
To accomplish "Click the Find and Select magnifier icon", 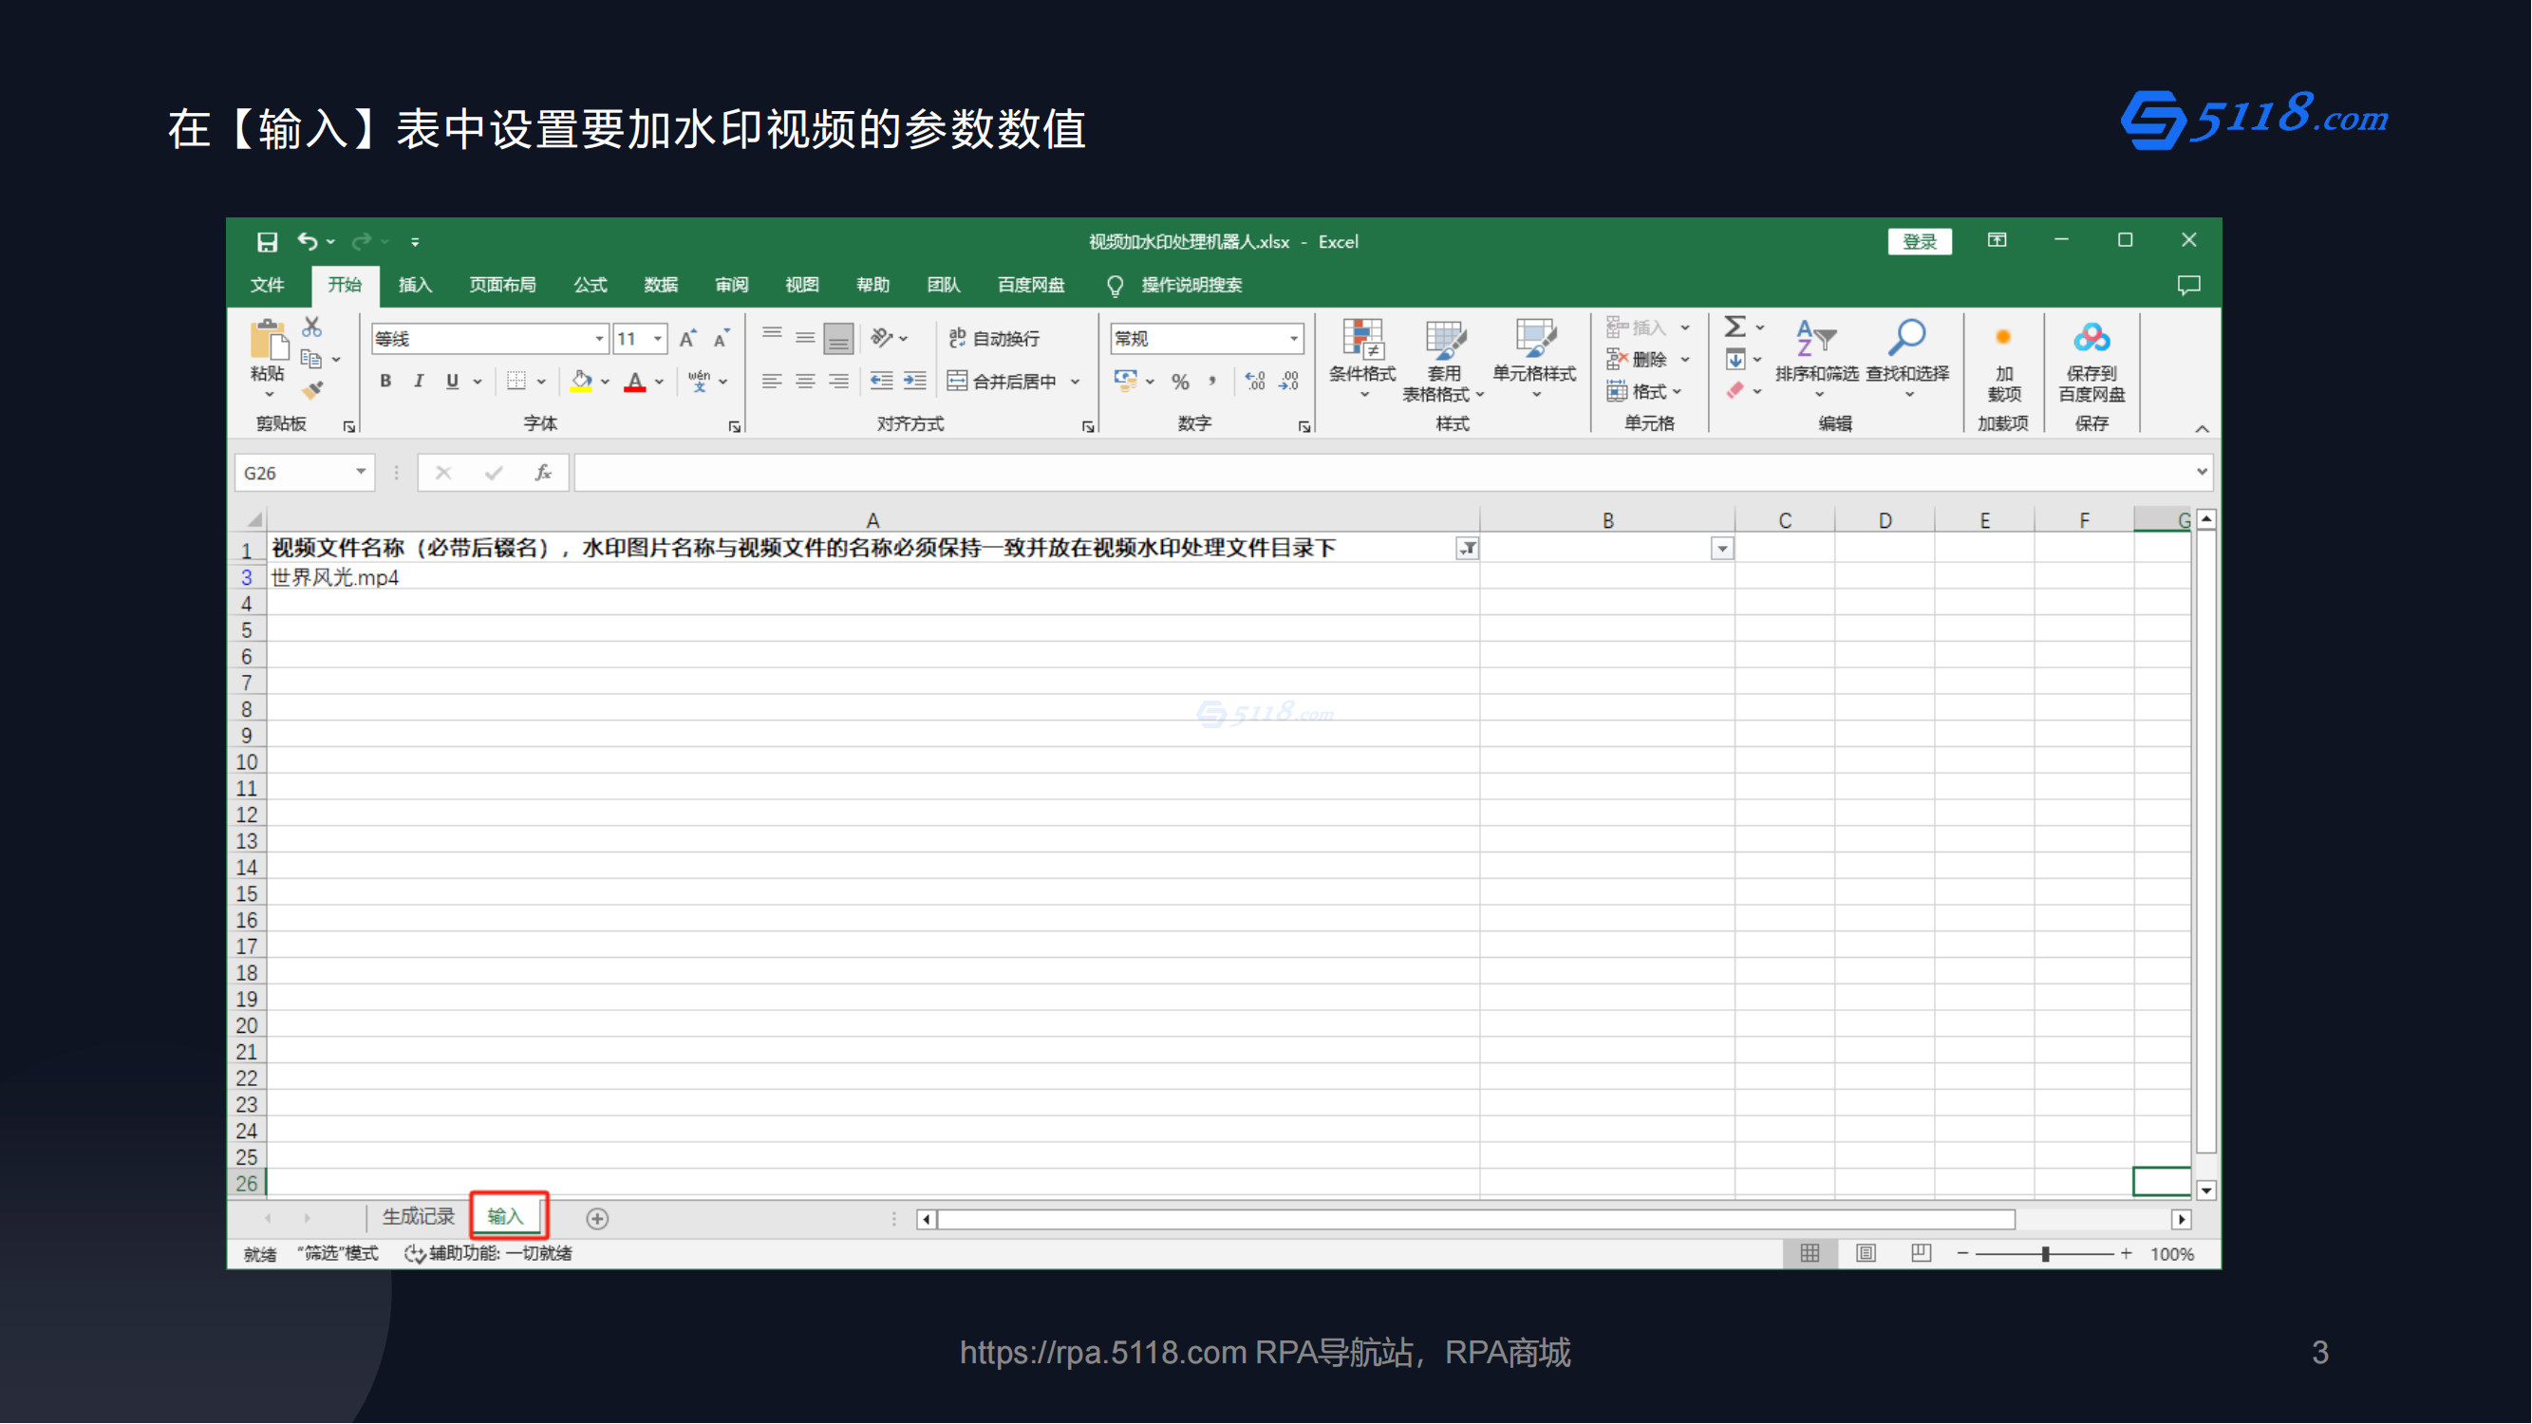I will pyautogui.click(x=1907, y=339).
